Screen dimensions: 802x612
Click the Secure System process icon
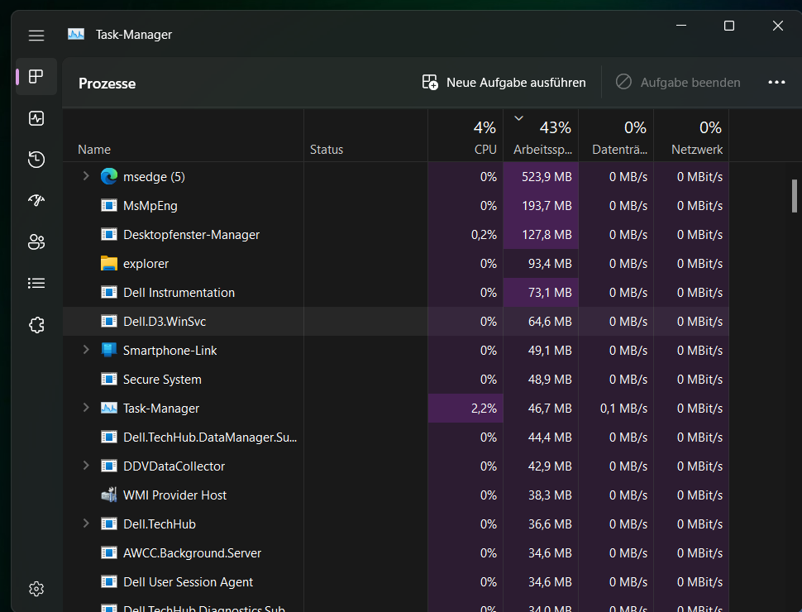109,379
